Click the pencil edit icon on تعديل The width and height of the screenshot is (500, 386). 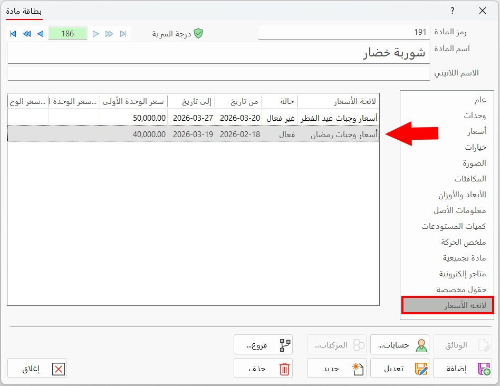(421, 369)
